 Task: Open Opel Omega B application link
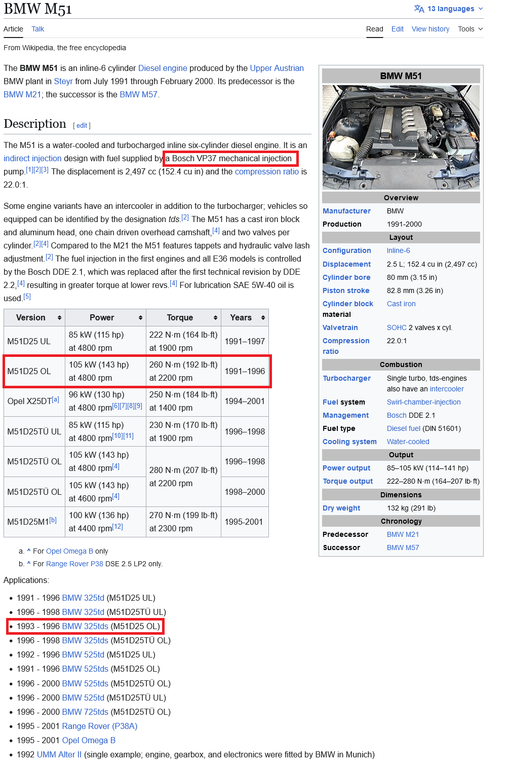click(x=89, y=740)
